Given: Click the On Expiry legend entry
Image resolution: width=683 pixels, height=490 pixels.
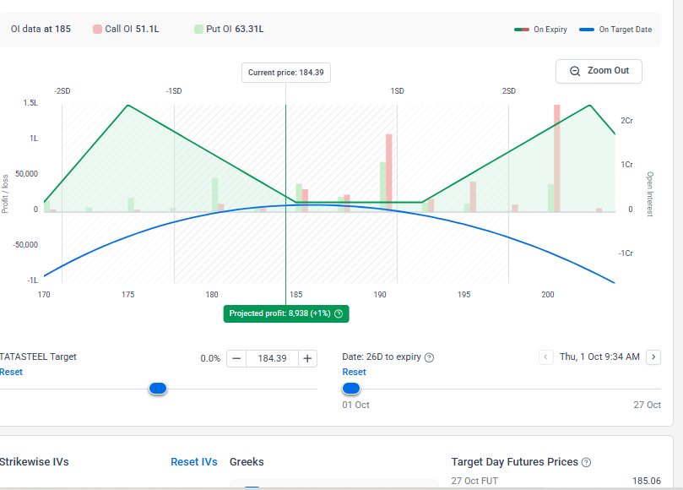Looking at the screenshot, I should (x=540, y=30).
